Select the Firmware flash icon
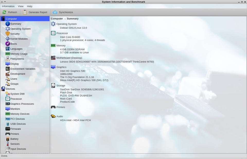The image size is (247, 159). coord(8,129)
